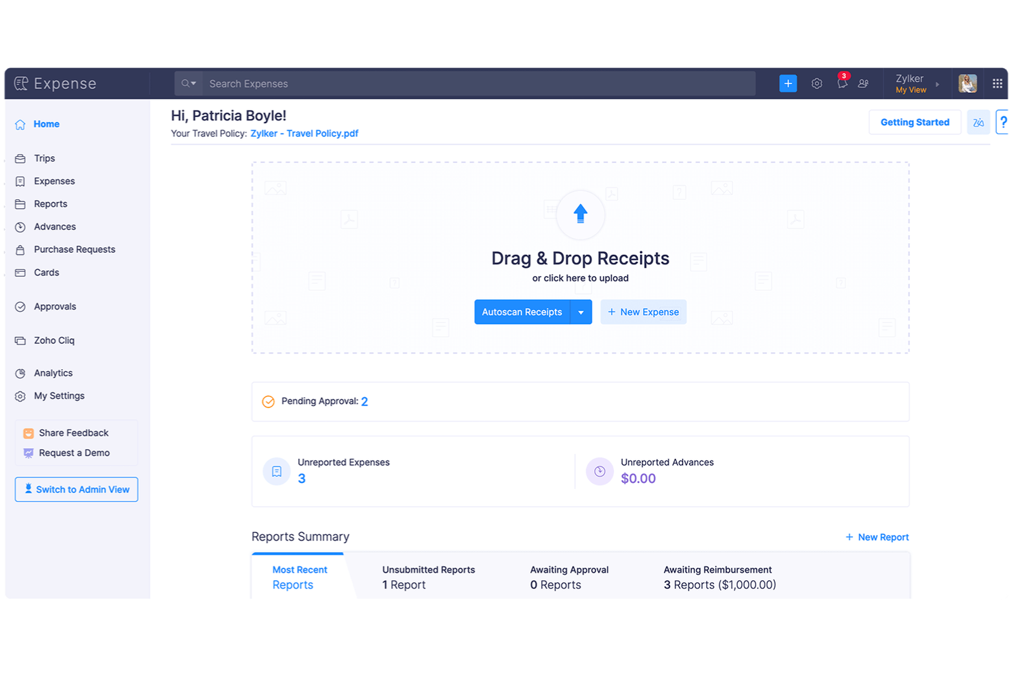Image resolution: width=1014 pixels, height=676 pixels.
Task: Click the blue quick-create plus icon
Action: [x=788, y=83]
